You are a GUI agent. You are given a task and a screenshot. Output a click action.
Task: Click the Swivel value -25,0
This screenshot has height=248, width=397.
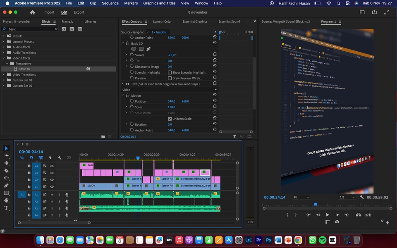pyautogui.click(x=172, y=55)
